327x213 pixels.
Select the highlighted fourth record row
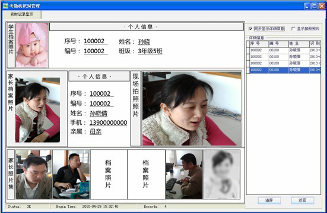[285, 70]
